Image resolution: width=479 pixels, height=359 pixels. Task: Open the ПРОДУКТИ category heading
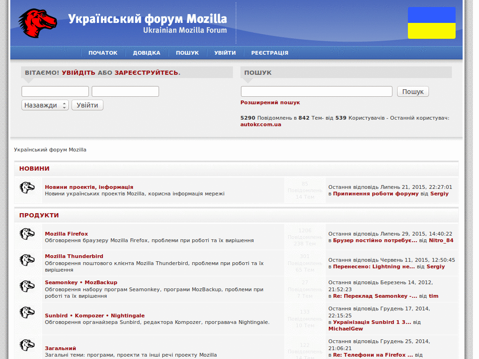(39, 215)
